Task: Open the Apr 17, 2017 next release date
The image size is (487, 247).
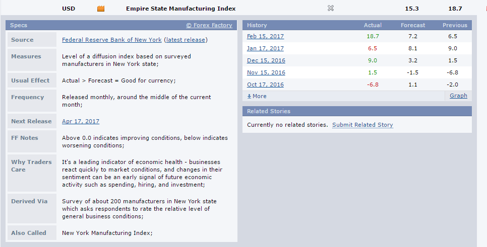Action: point(81,121)
